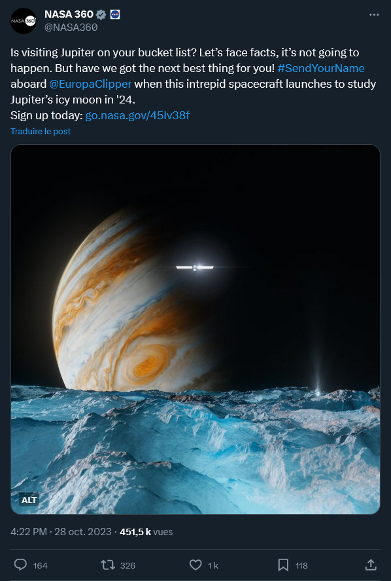Repost using the retweet arrows icon

tap(108, 565)
